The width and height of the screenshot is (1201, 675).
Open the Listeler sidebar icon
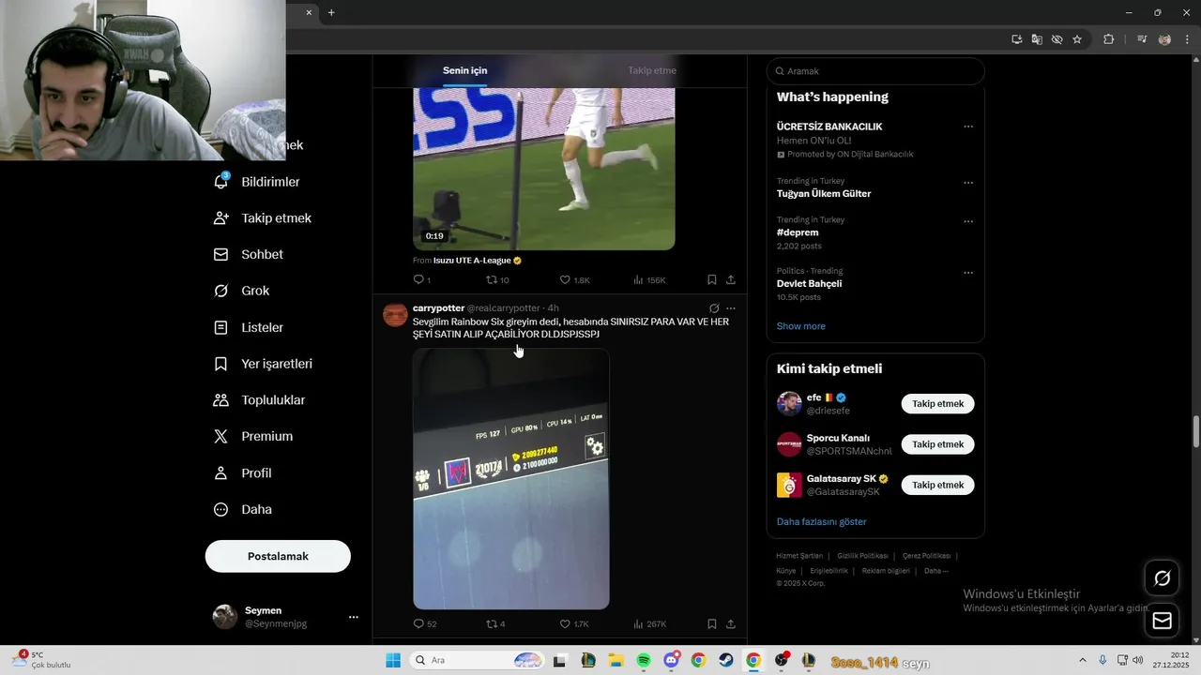[221, 327]
